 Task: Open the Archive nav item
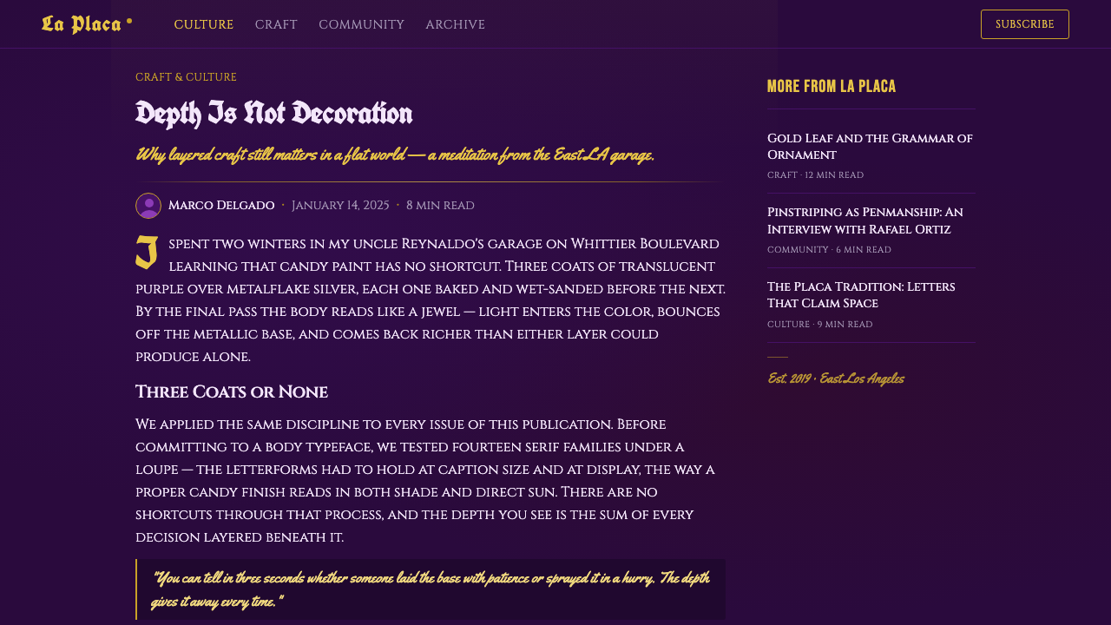click(455, 24)
